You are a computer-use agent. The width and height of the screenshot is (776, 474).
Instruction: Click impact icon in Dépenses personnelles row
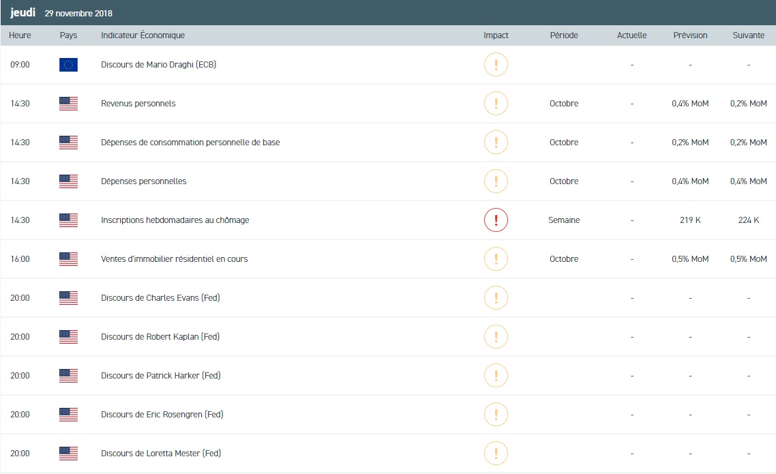point(496,181)
